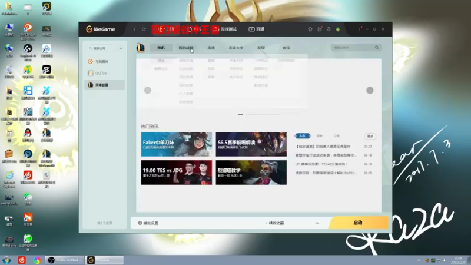Image resolution: width=471 pixels, height=265 pixels.
Task: Open the S6.5赛季前瞻解读 thumbnail
Action: coord(251,144)
